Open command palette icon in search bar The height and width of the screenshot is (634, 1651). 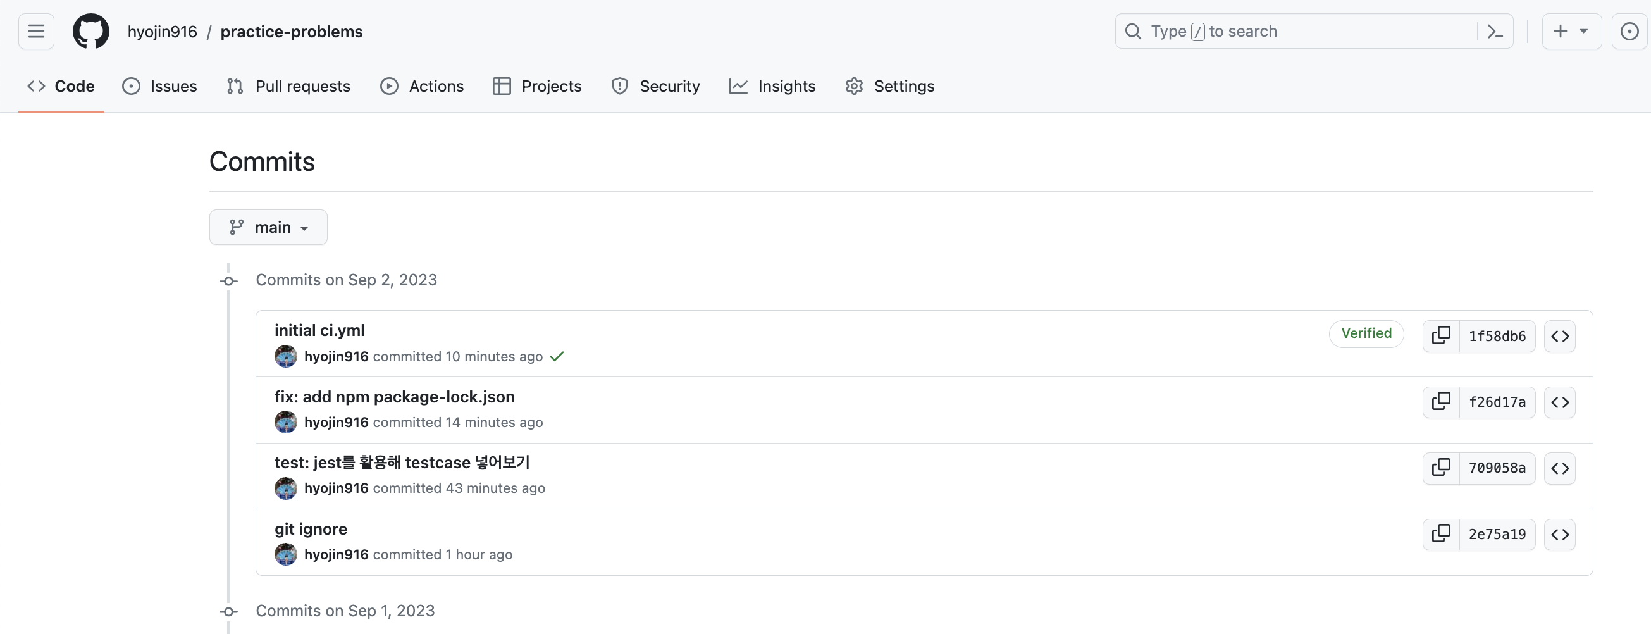click(x=1495, y=32)
